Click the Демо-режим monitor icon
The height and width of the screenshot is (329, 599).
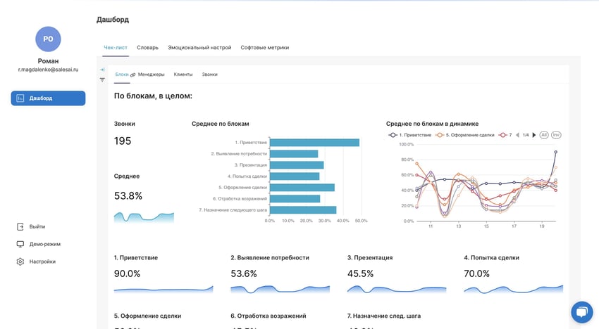point(20,244)
